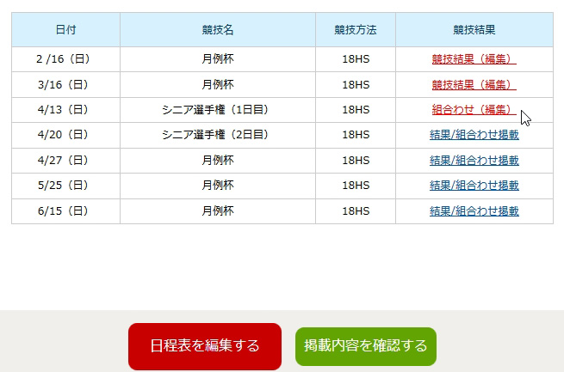This screenshot has width=564, height=372.
Task: Click 18HS in the 2/16 row
Action: pos(356,59)
